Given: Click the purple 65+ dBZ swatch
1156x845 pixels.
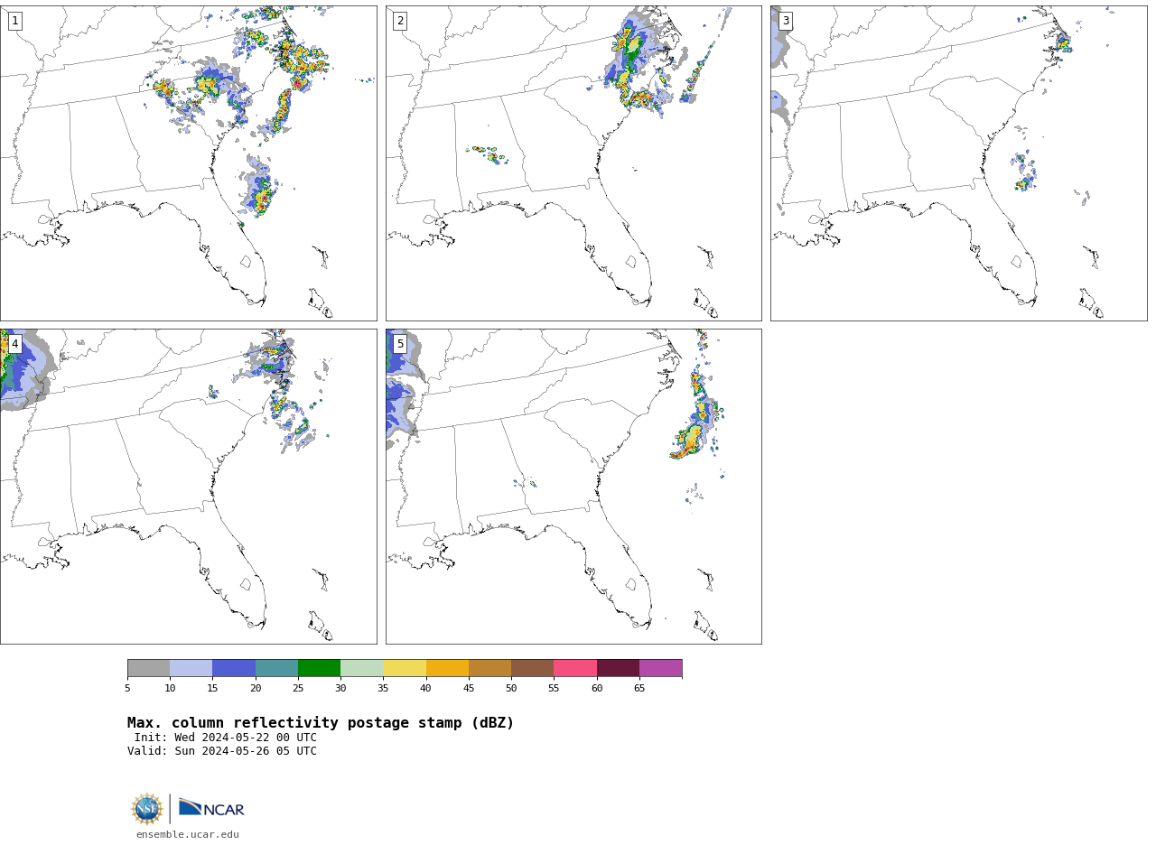Looking at the screenshot, I should (x=660, y=668).
